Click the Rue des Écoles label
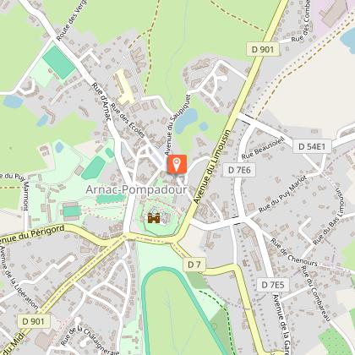Viewport: 355px width, 355px height. [x=128, y=120]
